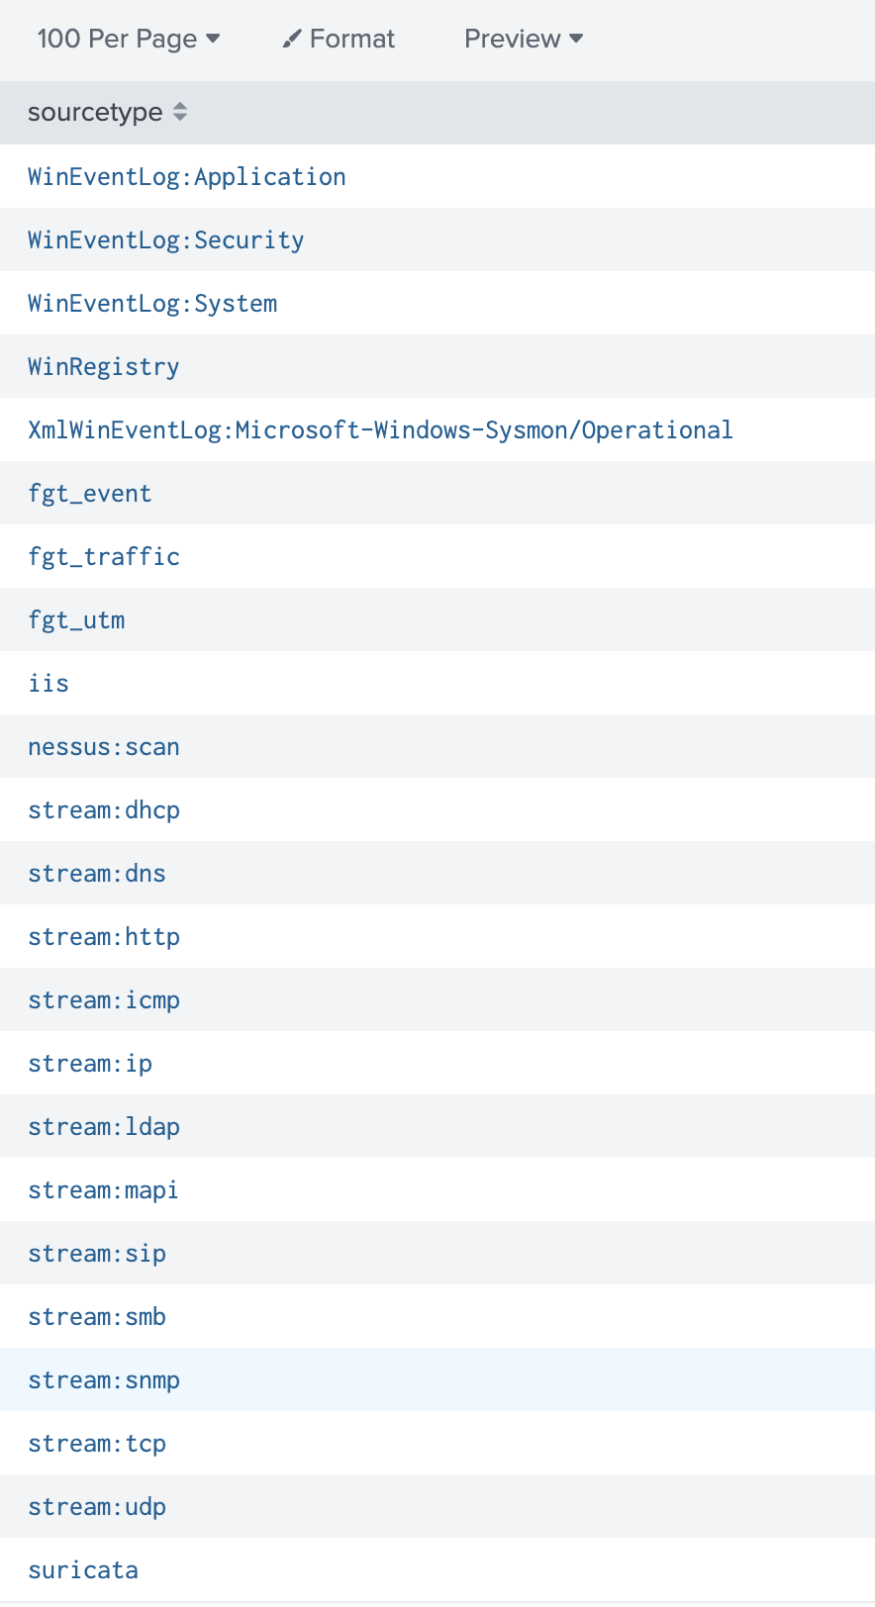Viewport: 875px width, 1607px height.
Task: Open the stream:ldap sourcetype
Action: (x=104, y=1126)
